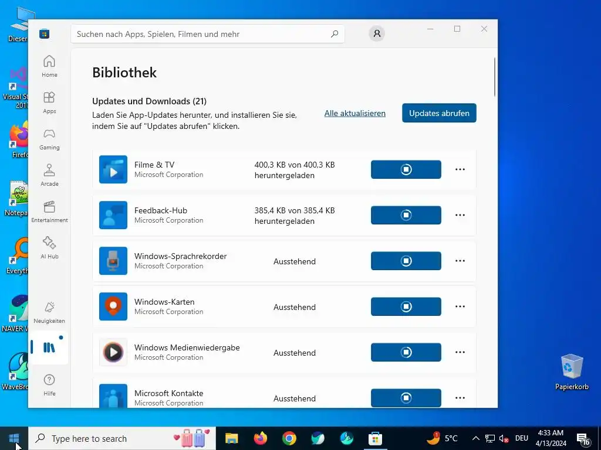Open Hilfe in the sidebar
This screenshot has height=450, width=601.
(x=49, y=385)
